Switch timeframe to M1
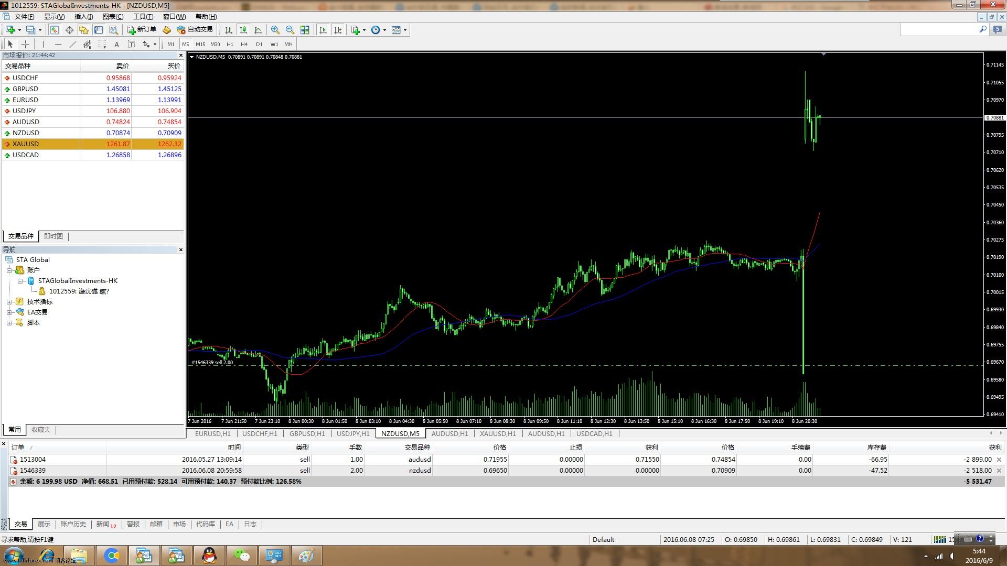1007x566 pixels. (x=171, y=44)
